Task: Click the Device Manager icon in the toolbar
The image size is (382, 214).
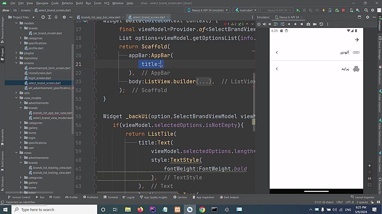Action: pos(352,10)
